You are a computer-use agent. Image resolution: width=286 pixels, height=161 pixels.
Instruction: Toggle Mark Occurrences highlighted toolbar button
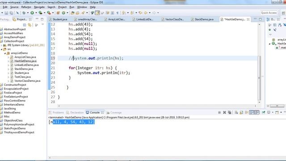97,13
